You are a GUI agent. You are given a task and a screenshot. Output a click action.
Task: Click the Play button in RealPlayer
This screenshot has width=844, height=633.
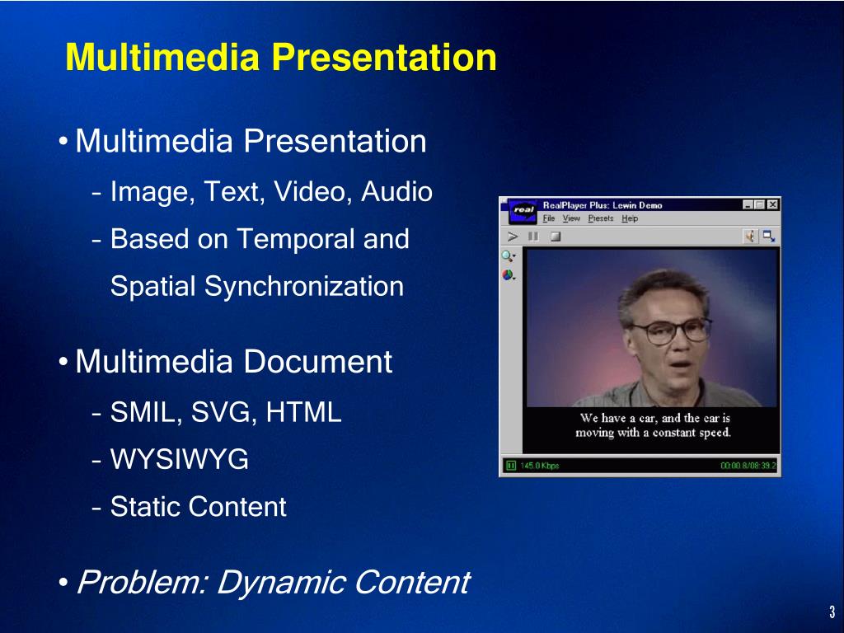[x=513, y=237]
